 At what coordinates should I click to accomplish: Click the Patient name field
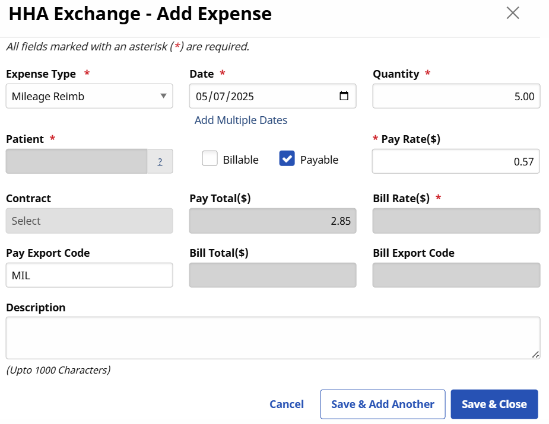[76, 161]
